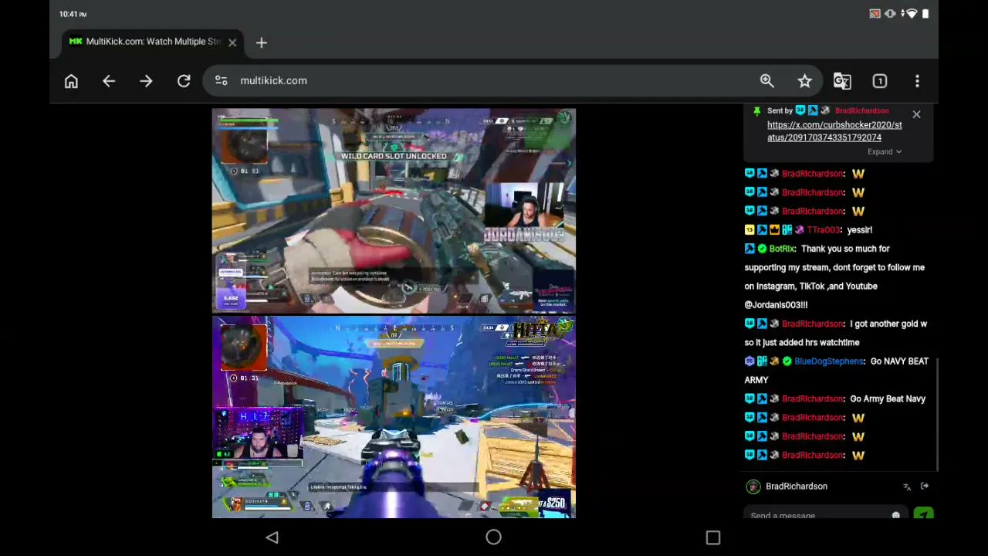This screenshot has height=556, width=988.
Task: Reload the MultiKick page
Action: pos(184,81)
